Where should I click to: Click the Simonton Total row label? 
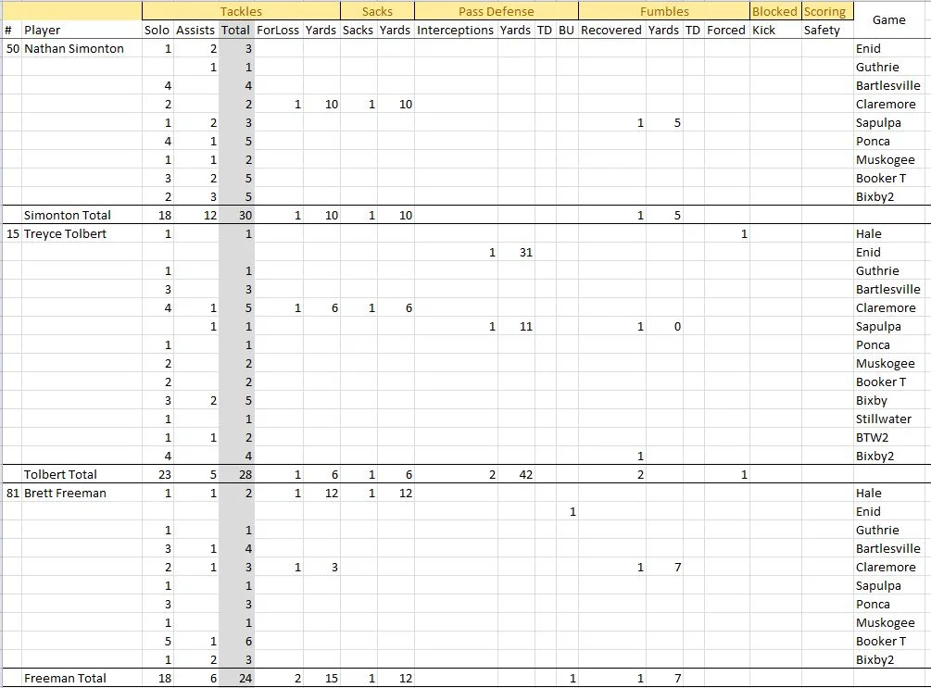(x=82, y=216)
